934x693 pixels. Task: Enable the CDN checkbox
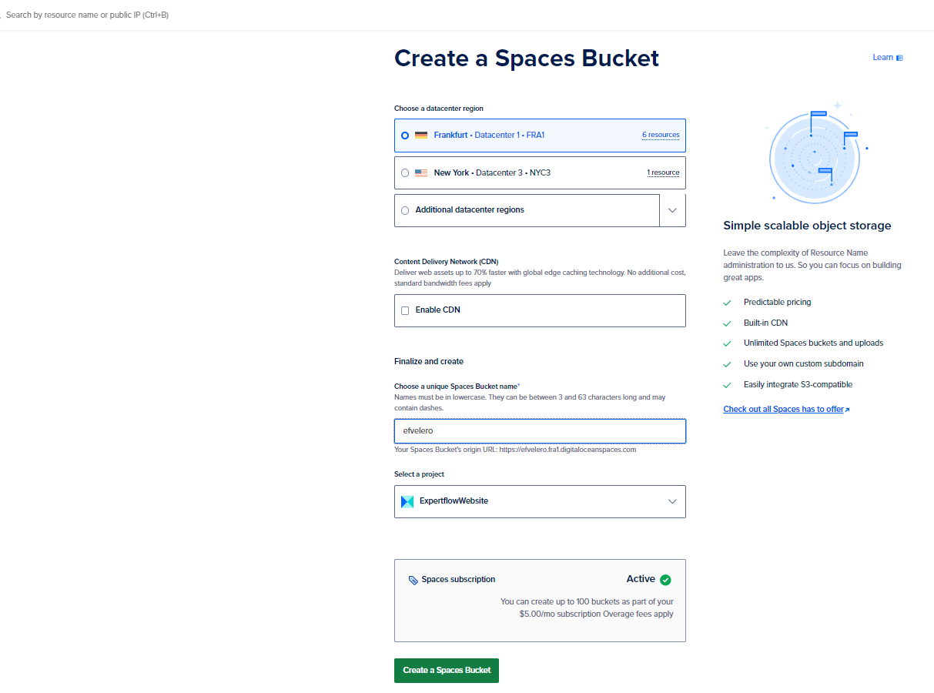[405, 310]
